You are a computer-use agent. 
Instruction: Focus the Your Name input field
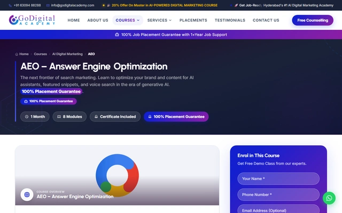278,179
